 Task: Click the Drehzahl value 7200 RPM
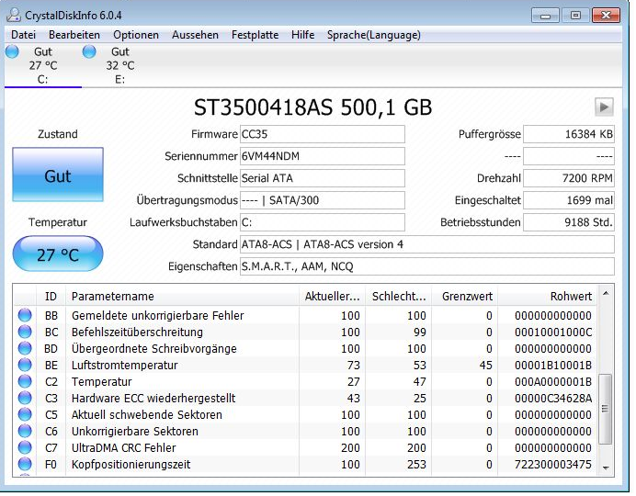click(x=569, y=178)
